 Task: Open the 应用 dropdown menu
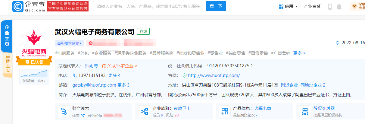click(x=288, y=6)
